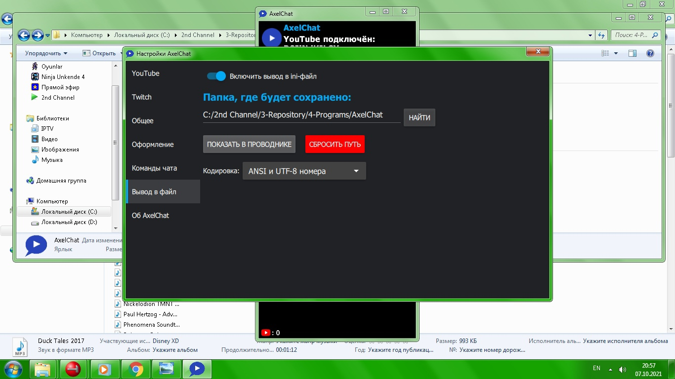
Task: Select Домашняя группа in navigation pane
Action: pyautogui.click(x=56, y=181)
